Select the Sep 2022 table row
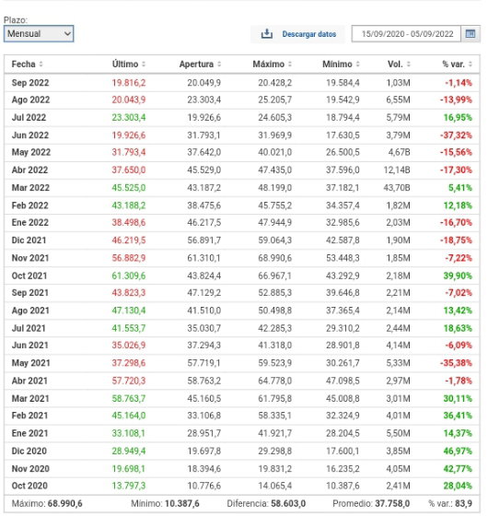Image resolution: width=488 pixels, height=528 pixels. pyautogui.click(x=241, y=83)
